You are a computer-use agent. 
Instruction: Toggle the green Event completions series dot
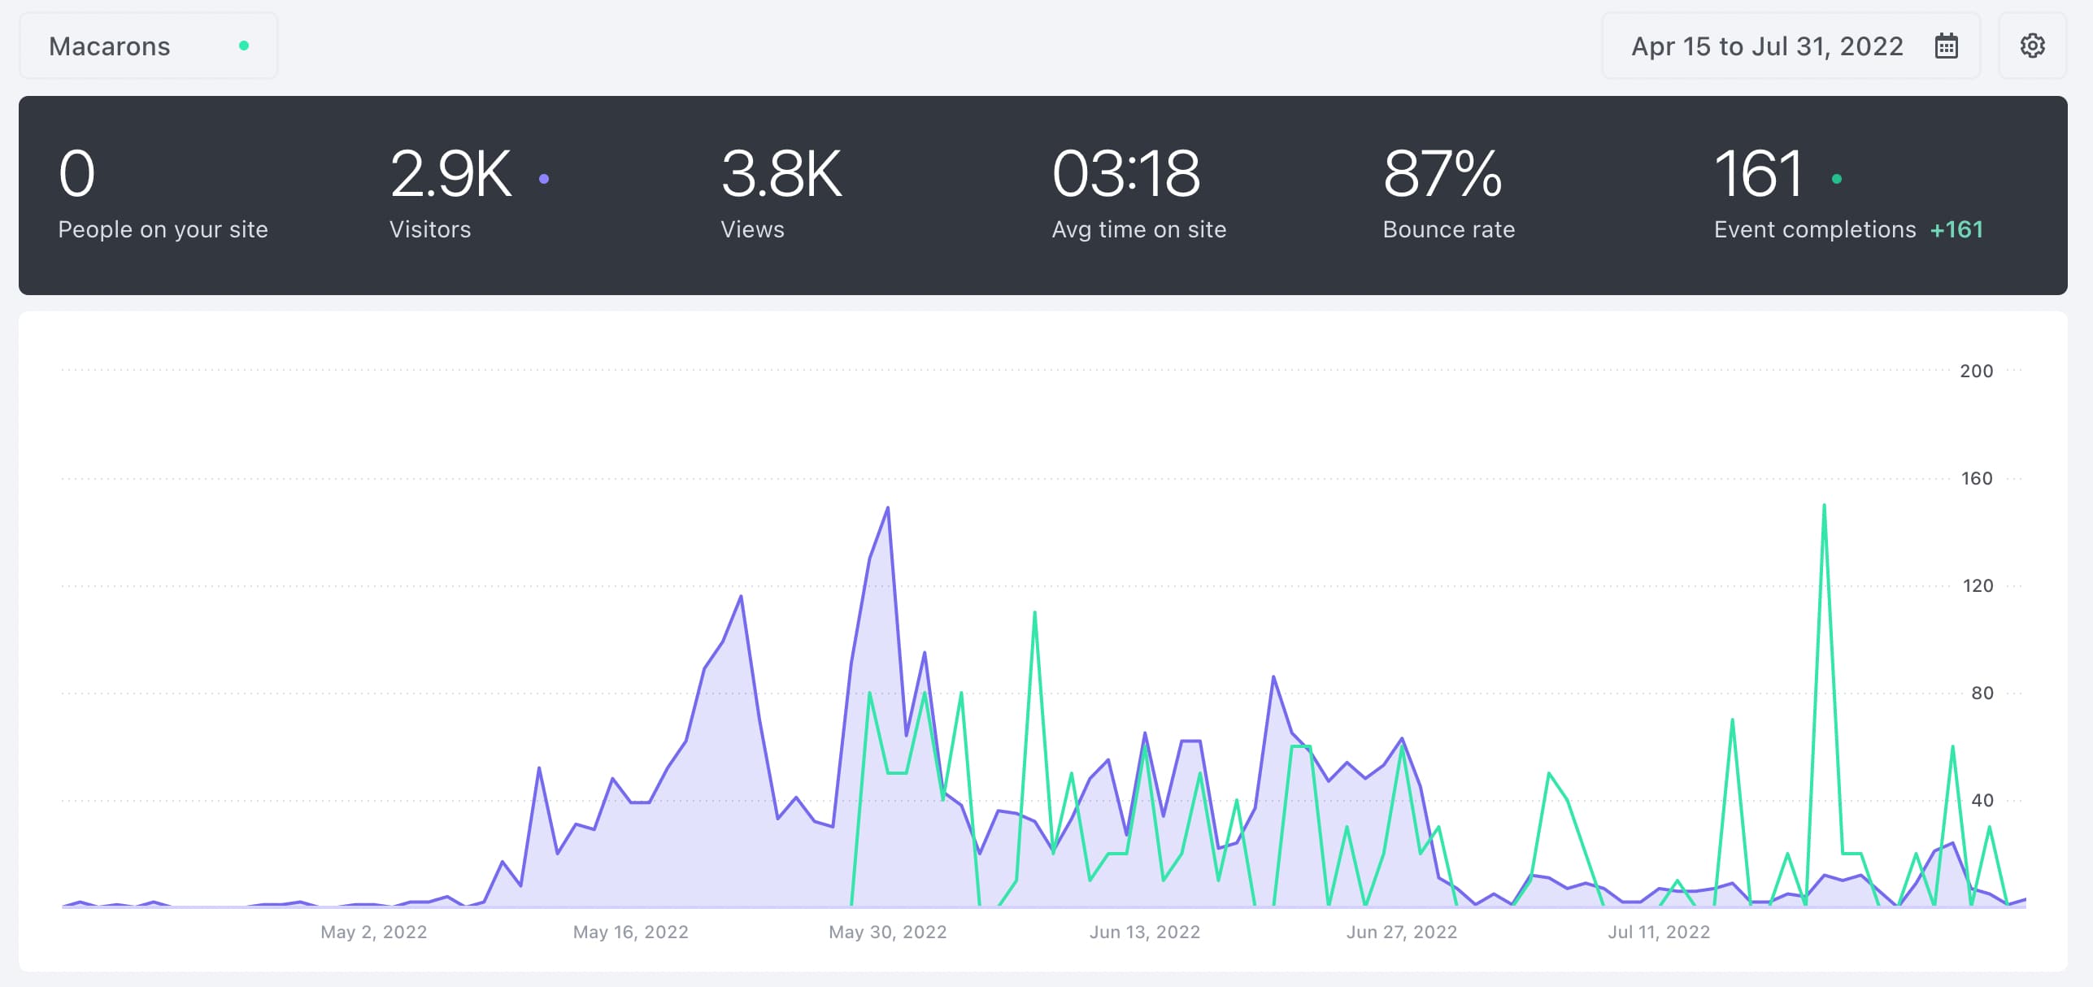click(1836, 179)
